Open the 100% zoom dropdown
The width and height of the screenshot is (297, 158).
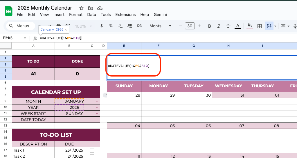coord(83,26)
